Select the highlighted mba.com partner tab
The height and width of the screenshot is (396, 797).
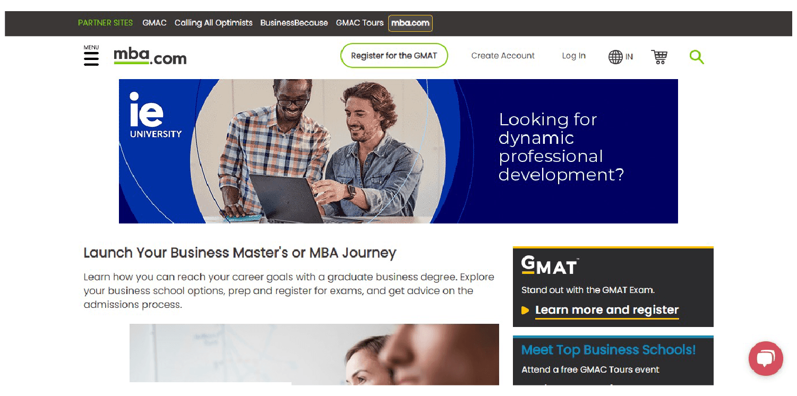(x=410, y=23)
